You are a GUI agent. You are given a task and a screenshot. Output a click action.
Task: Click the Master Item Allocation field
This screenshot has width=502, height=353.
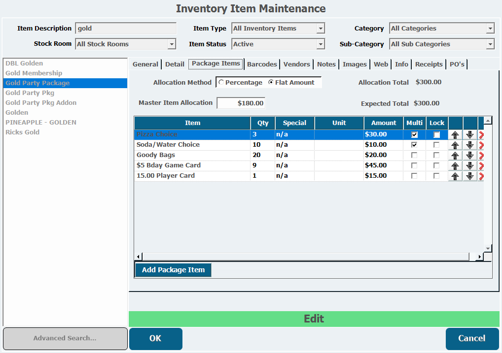241,103
